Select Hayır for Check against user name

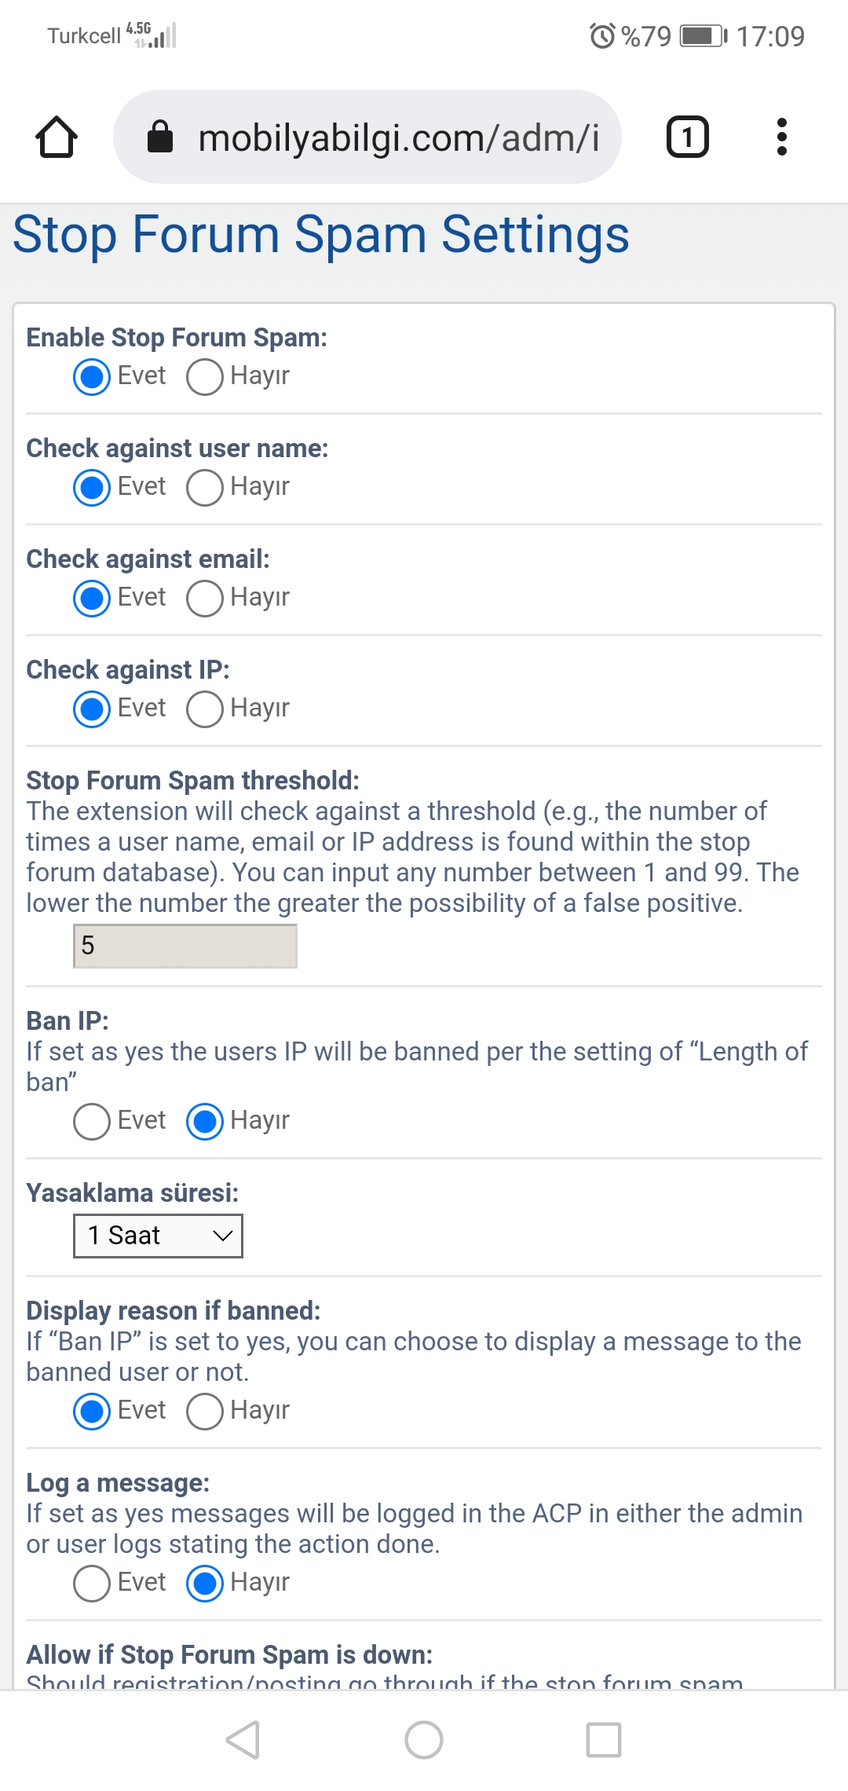pyautogui.click(x=205, y=488)
